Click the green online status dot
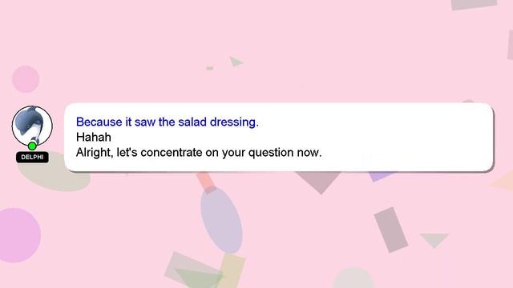The width and height of the screenshot is (513, 288). pos(32,146)
